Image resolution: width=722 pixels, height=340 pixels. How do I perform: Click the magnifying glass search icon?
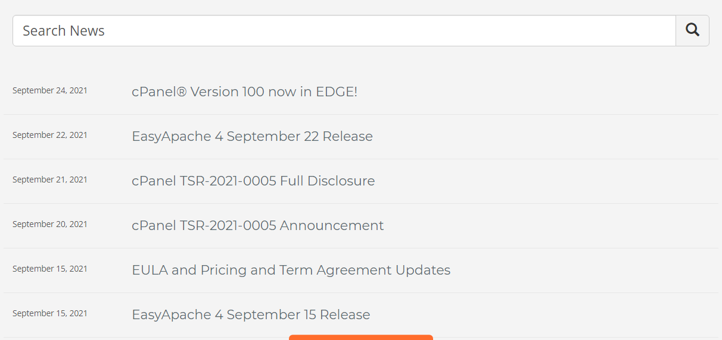(692, 30)
